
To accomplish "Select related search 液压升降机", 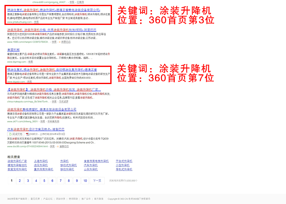I will point(41,165).
